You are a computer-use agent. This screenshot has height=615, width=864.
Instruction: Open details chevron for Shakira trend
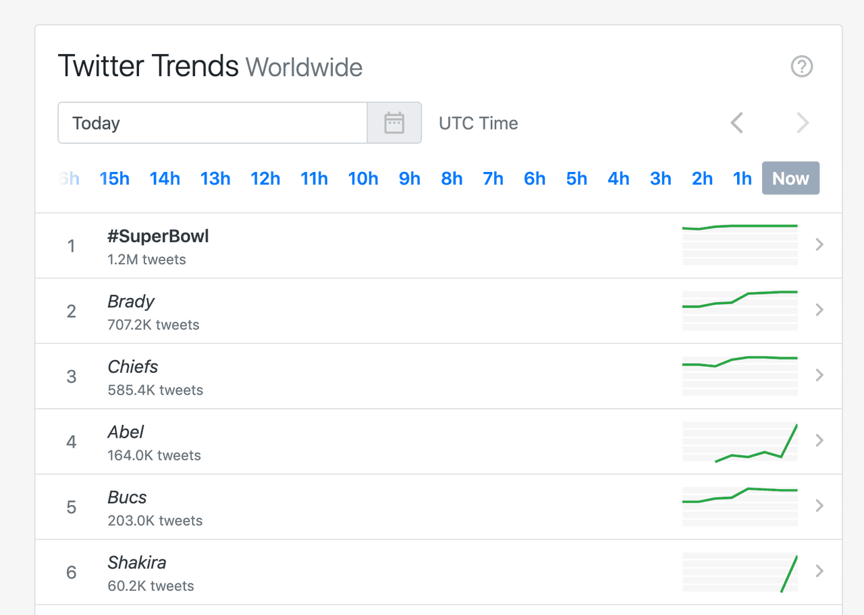pos(819,571)
